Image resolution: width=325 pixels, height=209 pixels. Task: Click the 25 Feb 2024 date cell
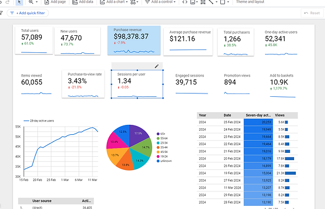point(232,122)
